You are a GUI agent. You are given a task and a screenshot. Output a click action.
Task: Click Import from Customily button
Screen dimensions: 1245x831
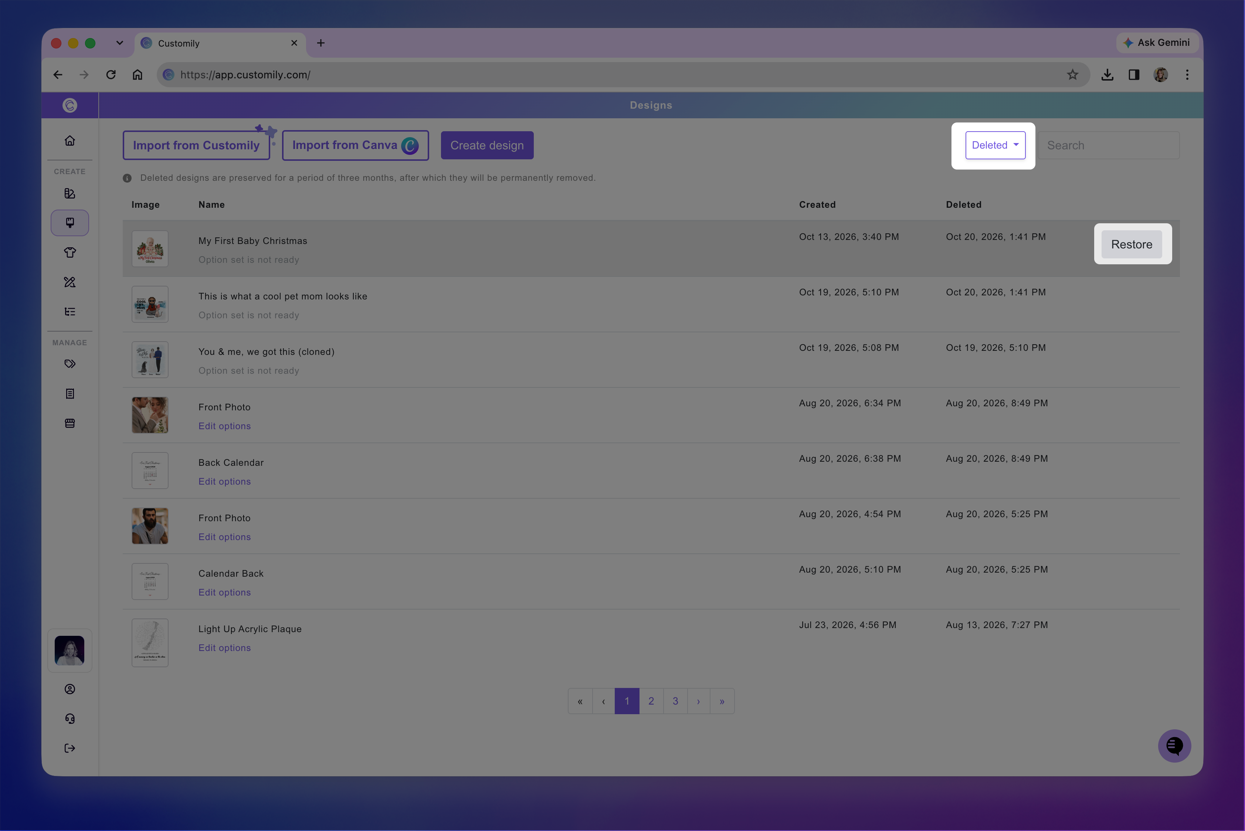196,145
